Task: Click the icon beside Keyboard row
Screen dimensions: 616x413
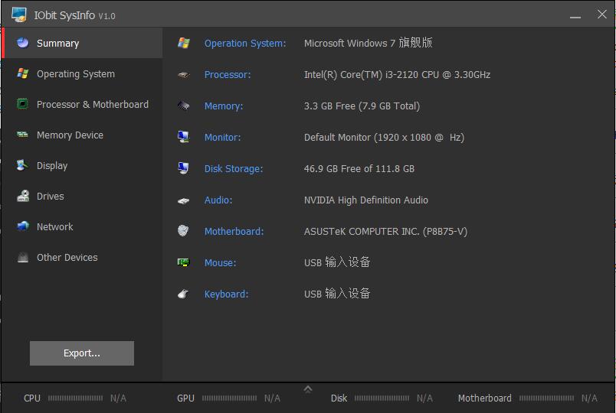Action: pos(183,294)
